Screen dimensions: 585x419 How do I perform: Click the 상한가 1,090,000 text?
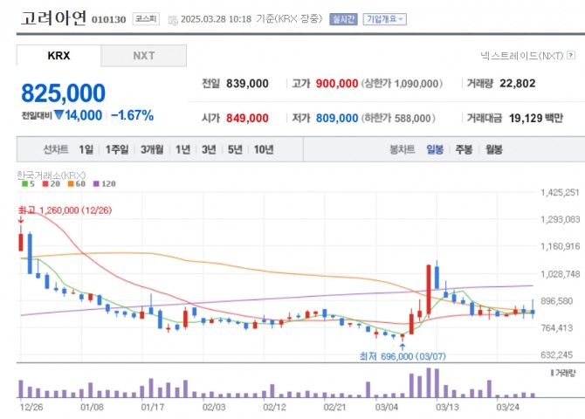point(402,84)
